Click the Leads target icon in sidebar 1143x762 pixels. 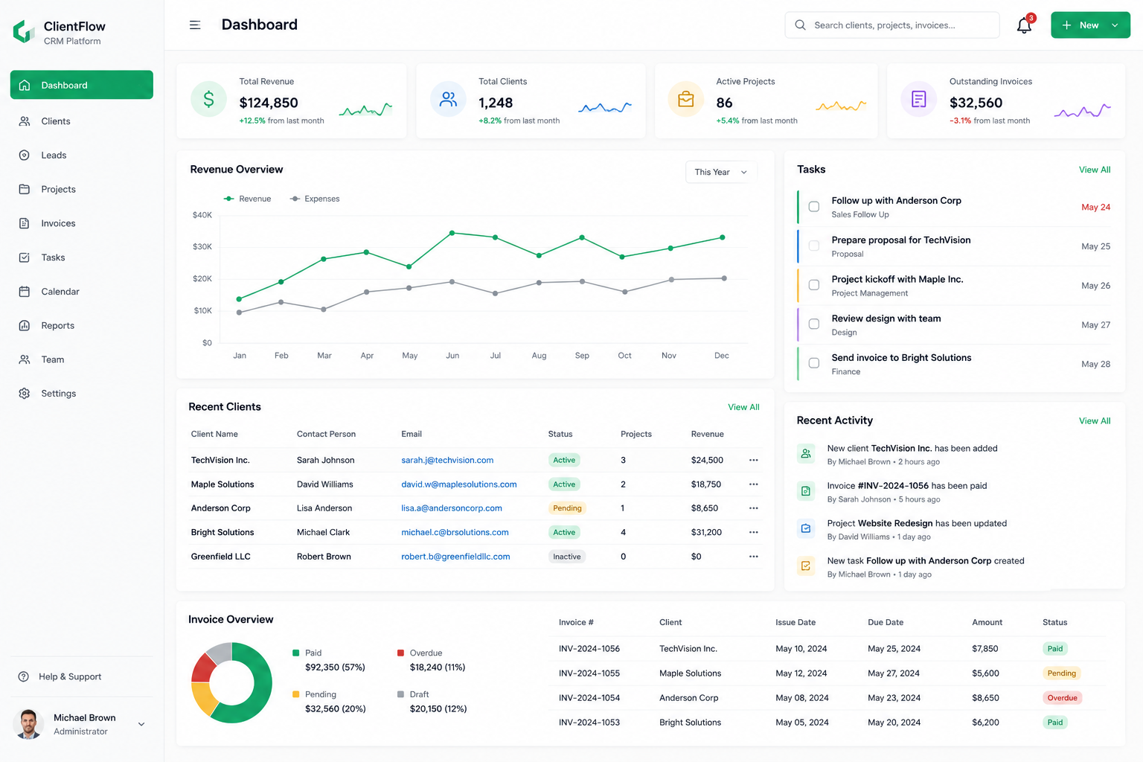25,156
